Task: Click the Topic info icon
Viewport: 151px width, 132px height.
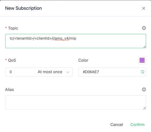Action: 144,28
